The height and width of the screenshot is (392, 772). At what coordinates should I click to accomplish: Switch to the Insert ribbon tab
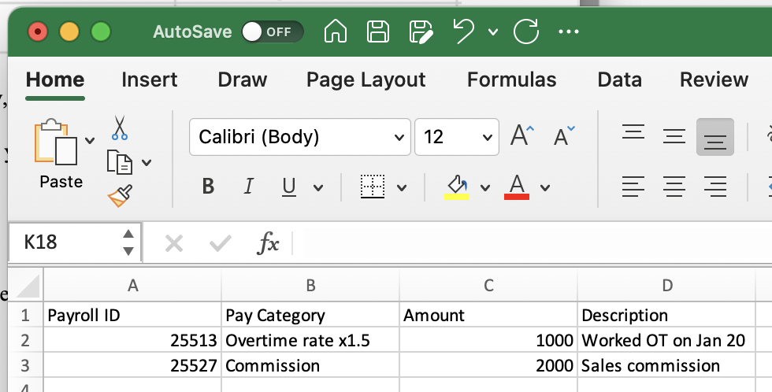[x=150, y=80]
